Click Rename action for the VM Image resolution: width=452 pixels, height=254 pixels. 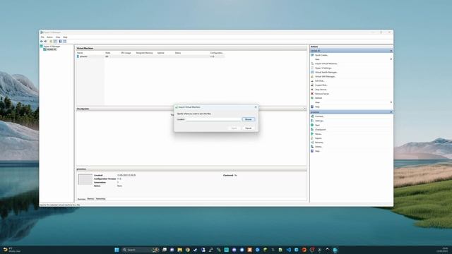point(319,143)
